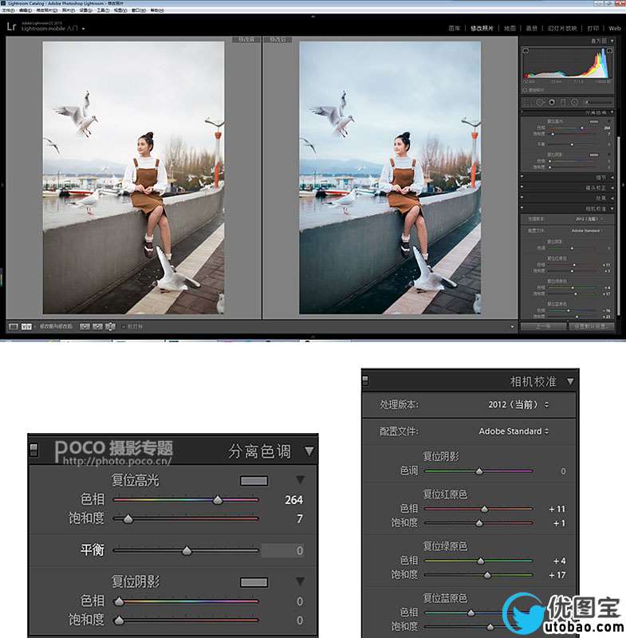This screenshot has height=638, width=626.
Task: Click the arrow beside Lightroom mobile 入门
Action: [x=84, y=29]
